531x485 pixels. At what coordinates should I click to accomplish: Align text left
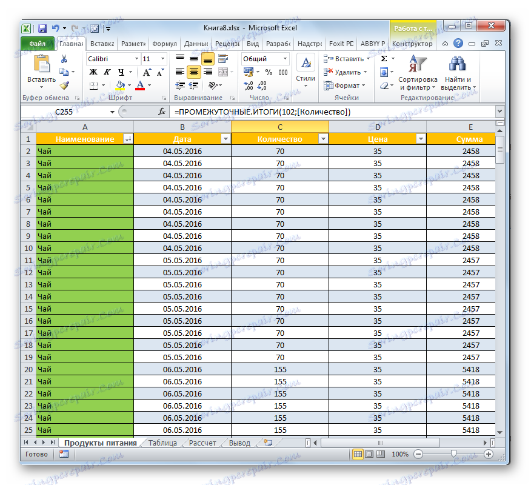pyautogui.click(x=180, y=72)
